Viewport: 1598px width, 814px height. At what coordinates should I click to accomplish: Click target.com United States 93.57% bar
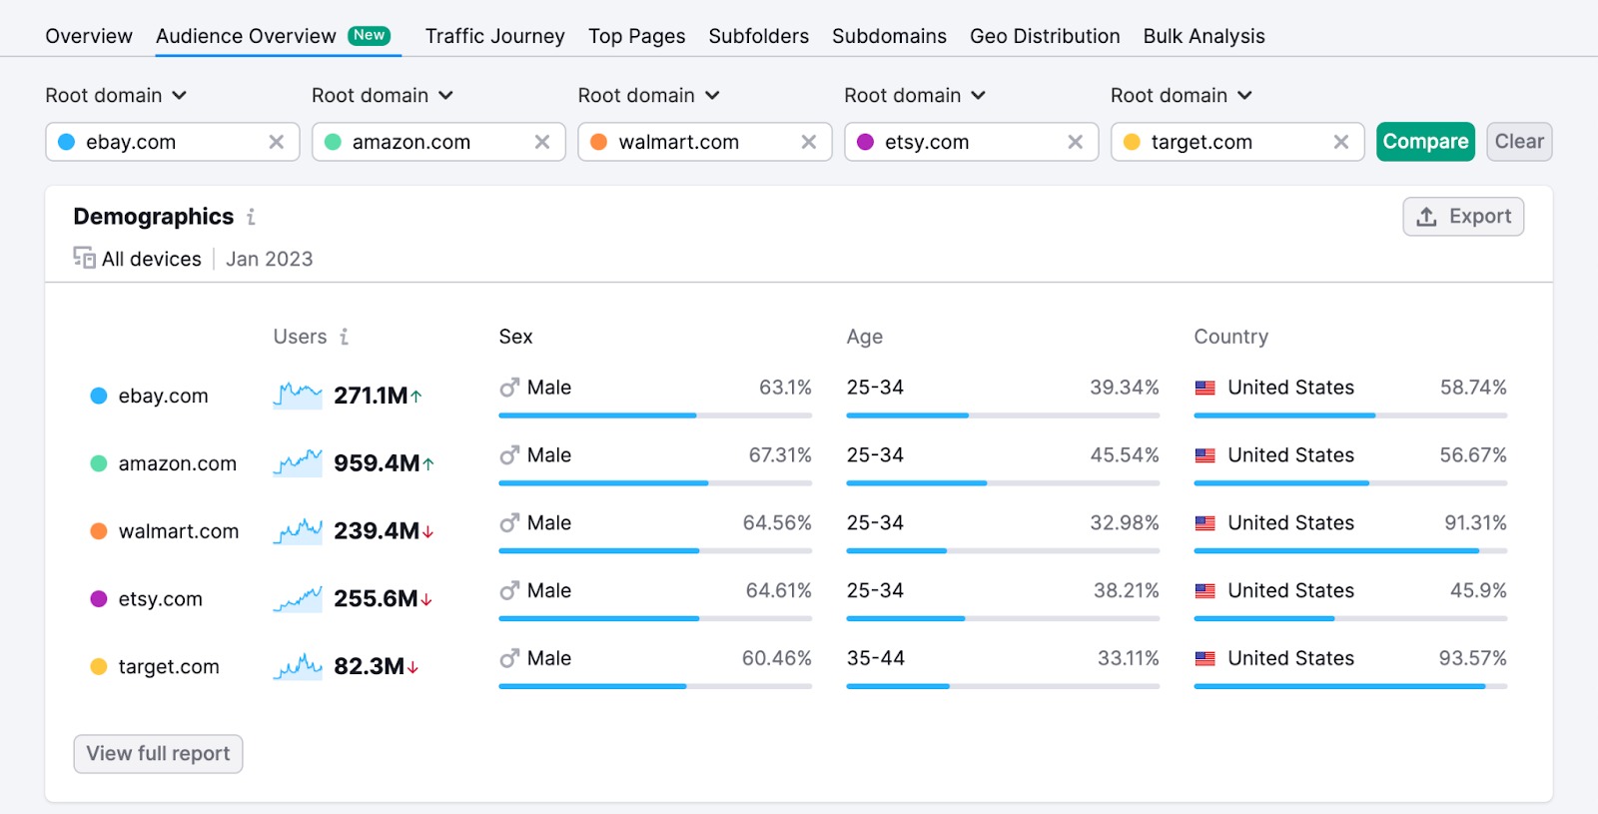(1350, 687)
